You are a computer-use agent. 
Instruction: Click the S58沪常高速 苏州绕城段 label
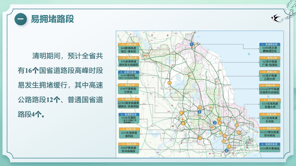pyautogui.click(x=129, y=148)
